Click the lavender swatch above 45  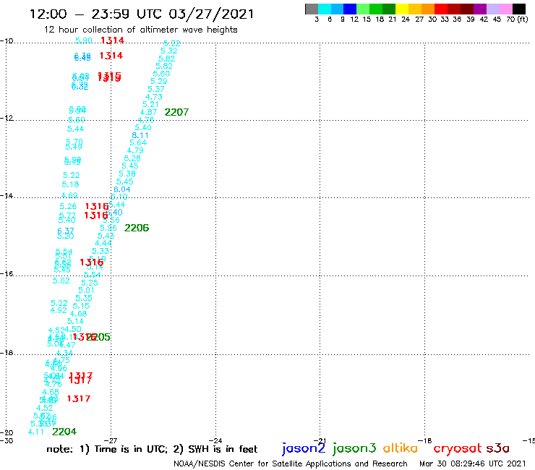click(x=492, y=9)
